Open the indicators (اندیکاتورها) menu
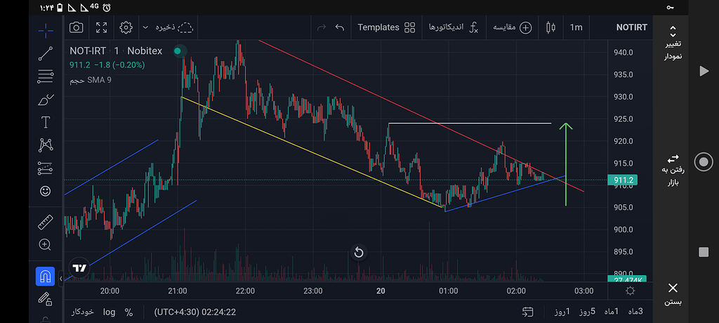719x323 pixels. [454, 27]
